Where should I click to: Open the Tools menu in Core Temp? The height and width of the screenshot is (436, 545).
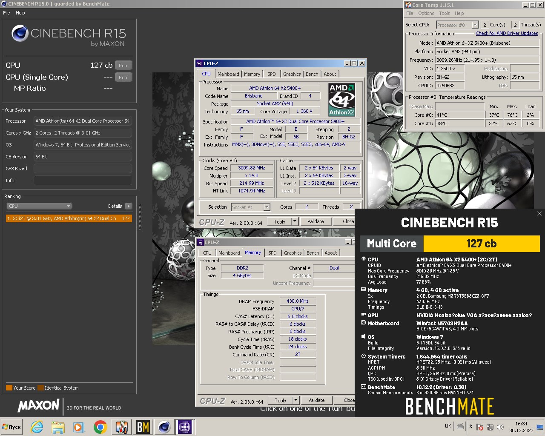click(445, 13)
